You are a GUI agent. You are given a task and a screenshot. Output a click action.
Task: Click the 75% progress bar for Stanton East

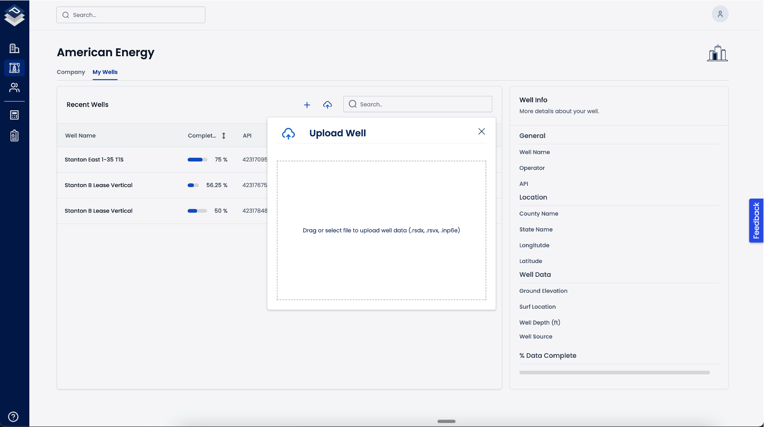tap(197, 159)
